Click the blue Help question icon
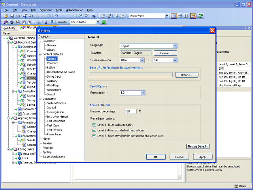Image resolution: width=253 pixels, height=190 pixels. (94, 16)
